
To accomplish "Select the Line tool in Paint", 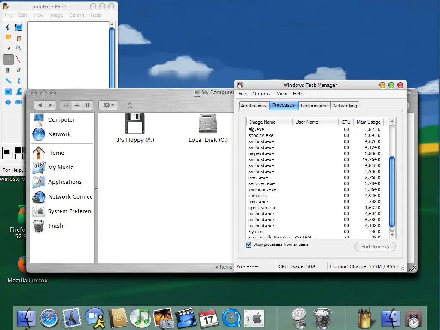I will pyautogui.click(x=8, y=81).
